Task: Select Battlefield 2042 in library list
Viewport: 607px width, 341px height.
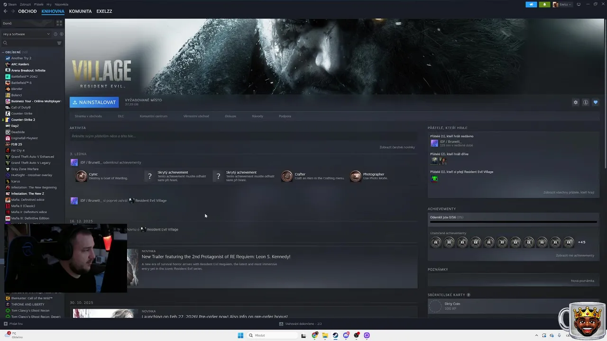Action: [24, 77]
